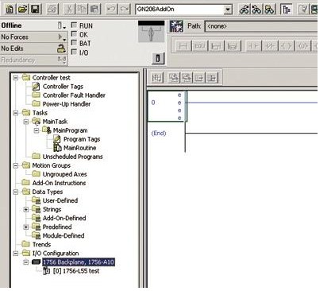
Task: Toggle the BAT indicator checkbox
Action: (74, 43)
